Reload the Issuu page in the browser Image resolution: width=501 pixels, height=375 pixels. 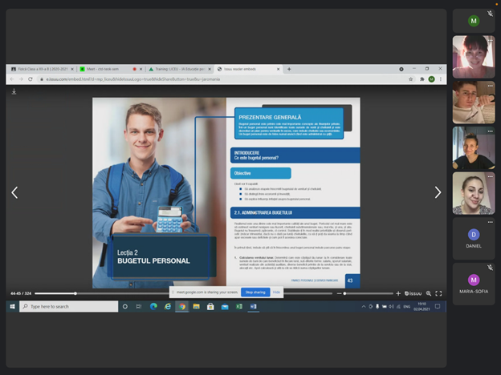pyautogui.click(x=31, y=79)
